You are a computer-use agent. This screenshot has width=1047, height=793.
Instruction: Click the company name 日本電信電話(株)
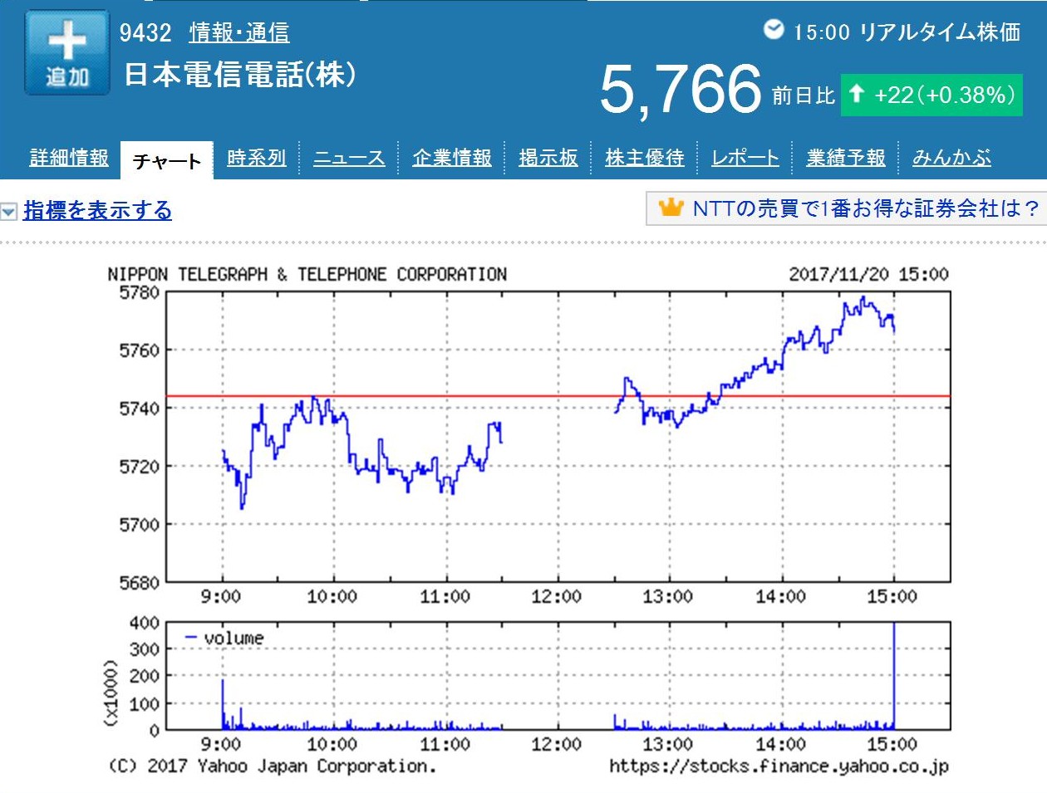pyautogui.click(x=240, y=75)
